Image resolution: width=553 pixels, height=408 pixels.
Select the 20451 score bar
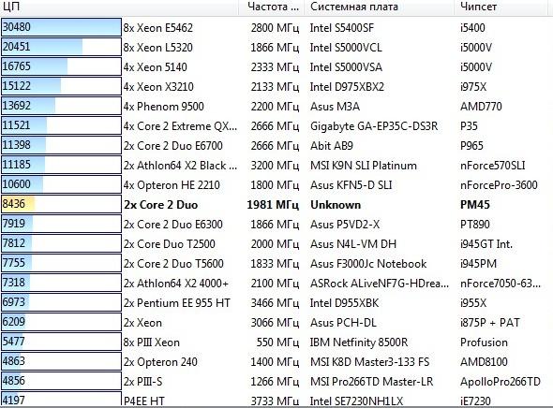61,47
